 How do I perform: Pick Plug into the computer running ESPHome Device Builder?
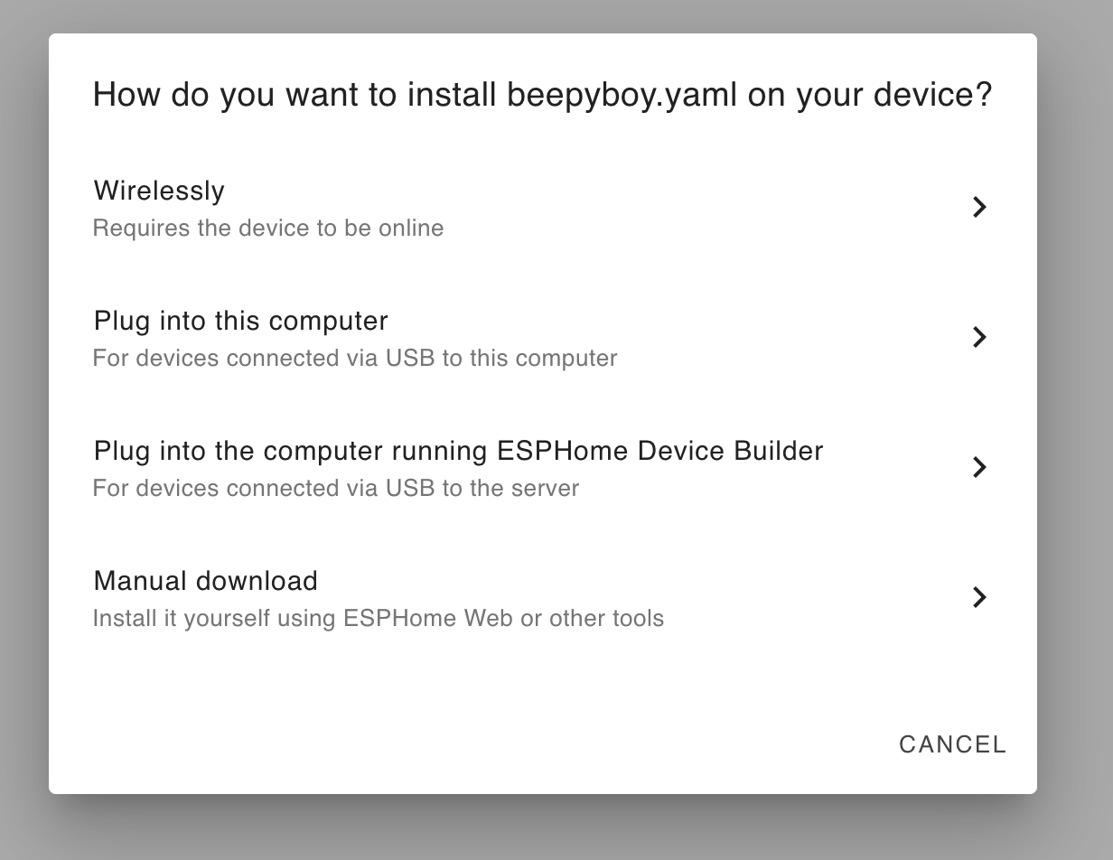pos(542,468)
